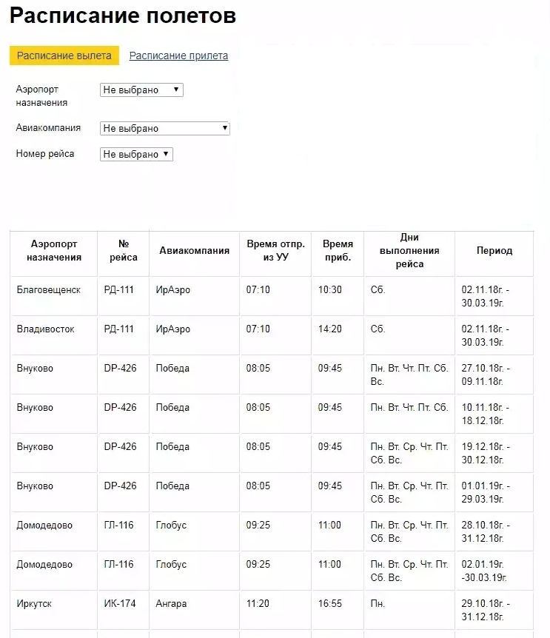Image resolution: width=550 pixels, height=638 pixels.
Task: Select the Расписание вылета tab
Action: point(64,56)
